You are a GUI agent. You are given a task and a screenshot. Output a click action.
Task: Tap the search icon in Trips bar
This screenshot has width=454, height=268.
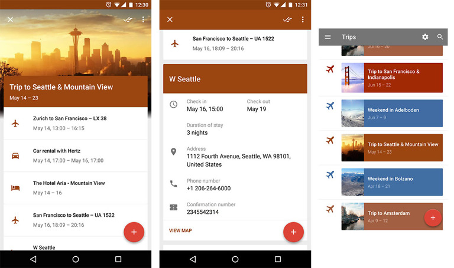tap(440, 37)
